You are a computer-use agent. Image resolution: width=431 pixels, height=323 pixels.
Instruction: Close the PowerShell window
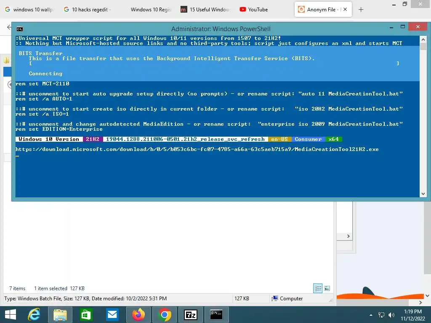418,26
